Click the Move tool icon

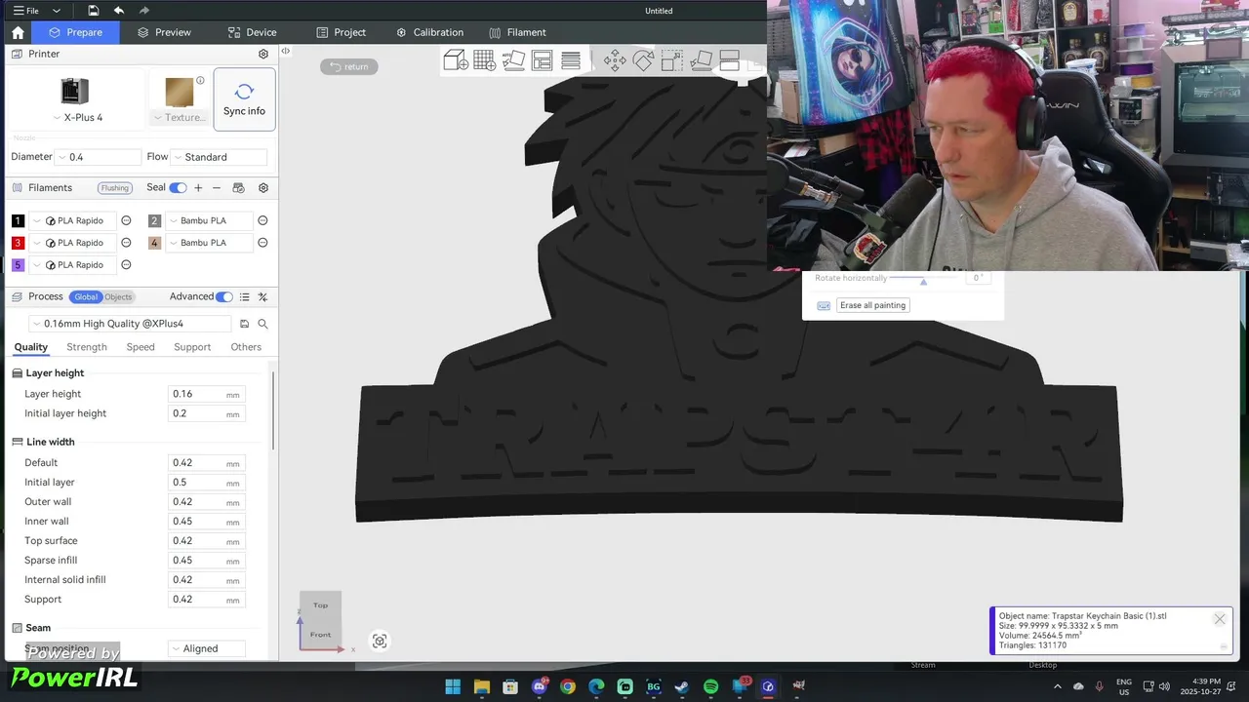point(615,60)
